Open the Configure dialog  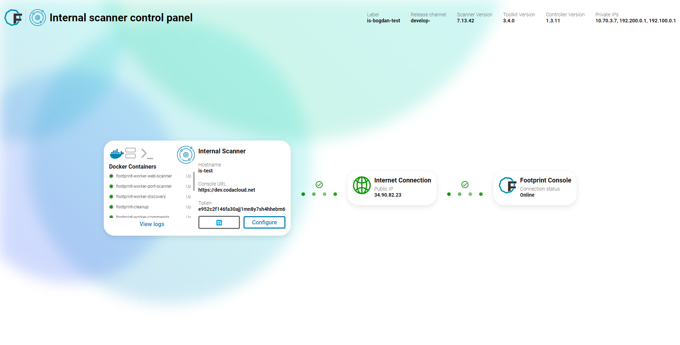click(264, 222)
